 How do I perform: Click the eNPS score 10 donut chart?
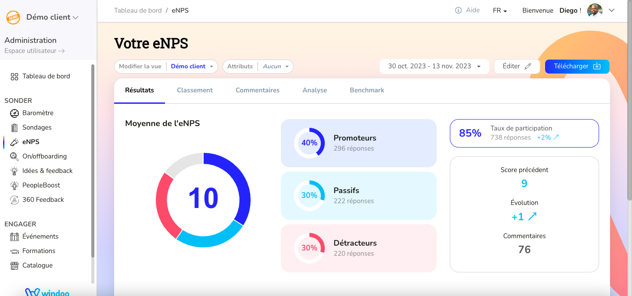point(203,200)
